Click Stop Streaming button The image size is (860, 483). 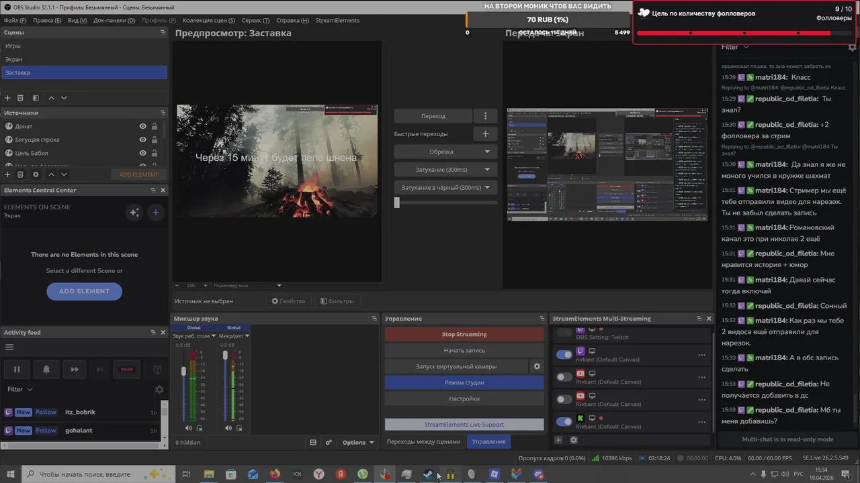[x=464, y=334]
